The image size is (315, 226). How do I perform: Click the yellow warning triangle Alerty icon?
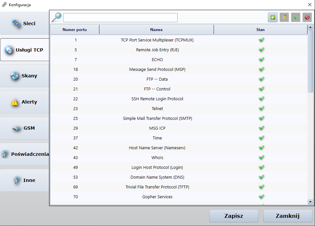pos(15,102)
